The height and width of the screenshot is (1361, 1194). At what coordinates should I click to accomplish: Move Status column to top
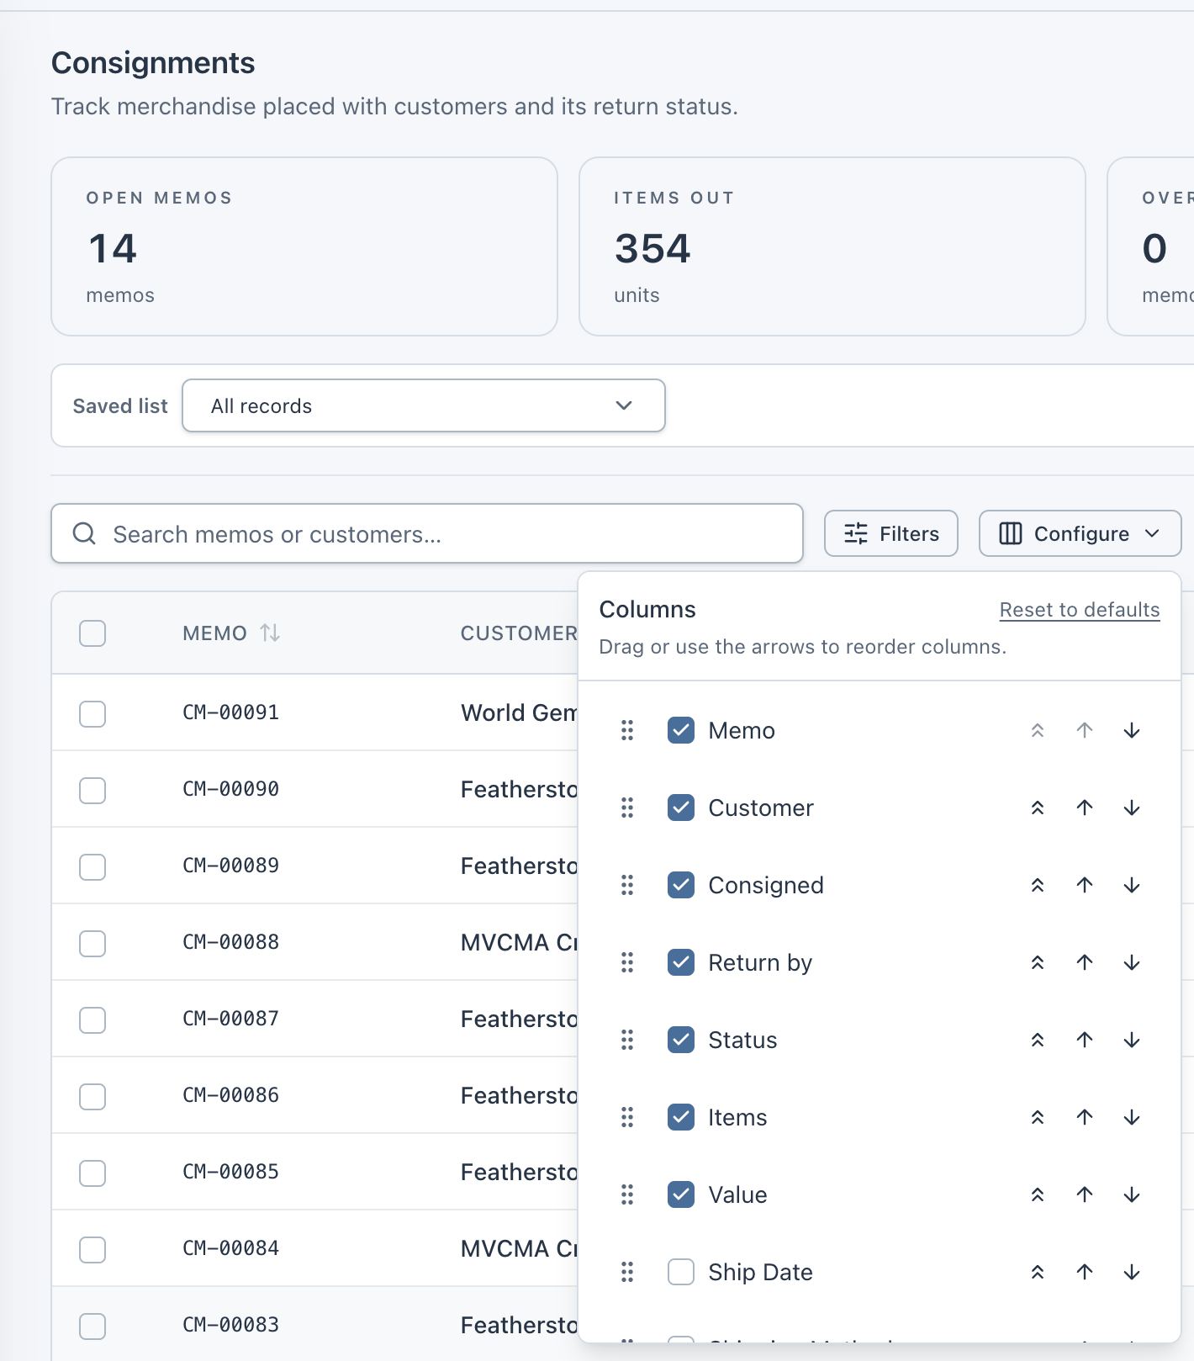click(x=1038, y=1040)
